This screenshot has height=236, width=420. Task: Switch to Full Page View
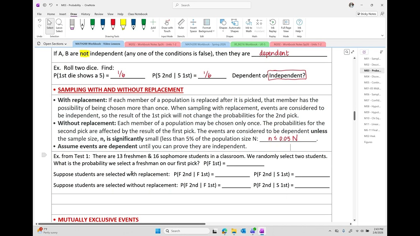click(286, 26)
